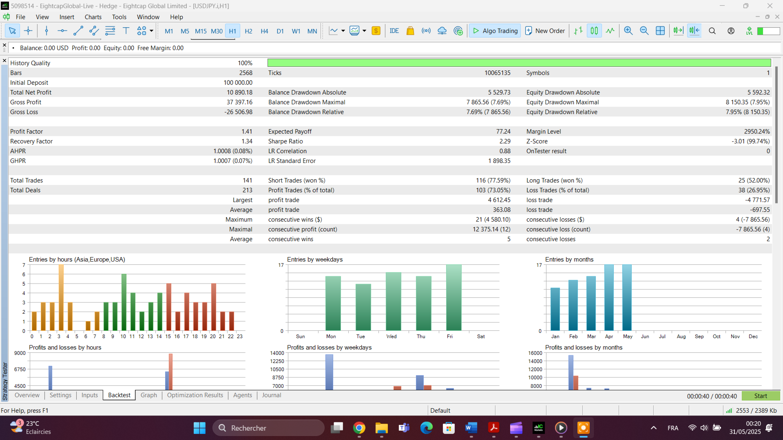Toggle candlestick chart display mode
This screenshot has width=783, height=440.
[594, 31]
